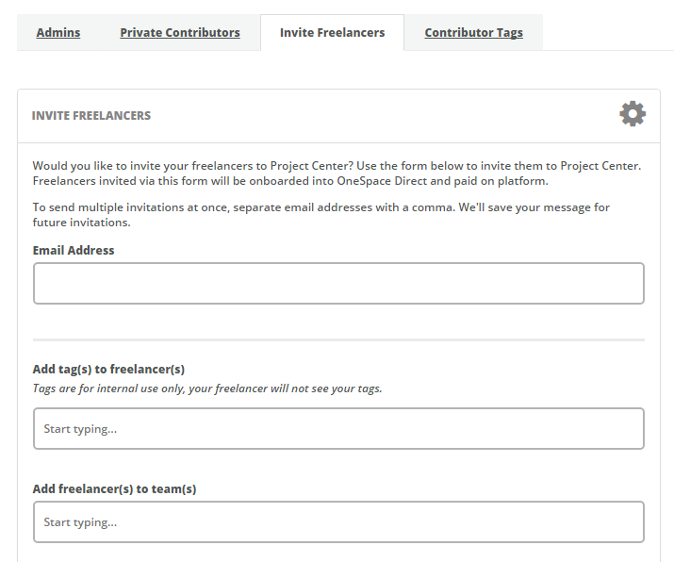Click the freelancer tags Start typing field
The image size is (674, 562).
(x=338, y=429)
